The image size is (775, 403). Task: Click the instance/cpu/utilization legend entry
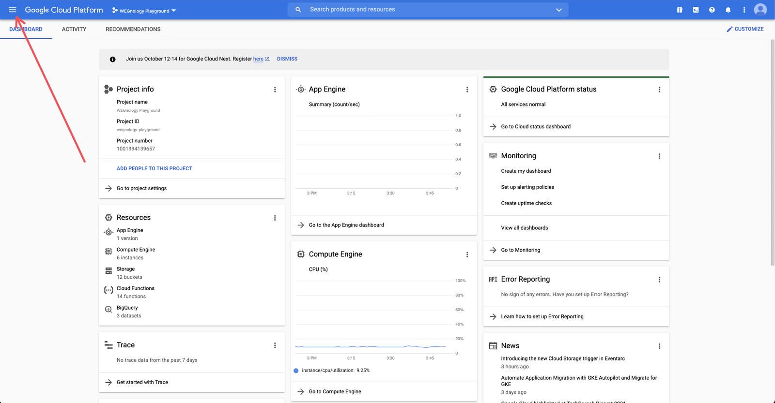point(332,371)
